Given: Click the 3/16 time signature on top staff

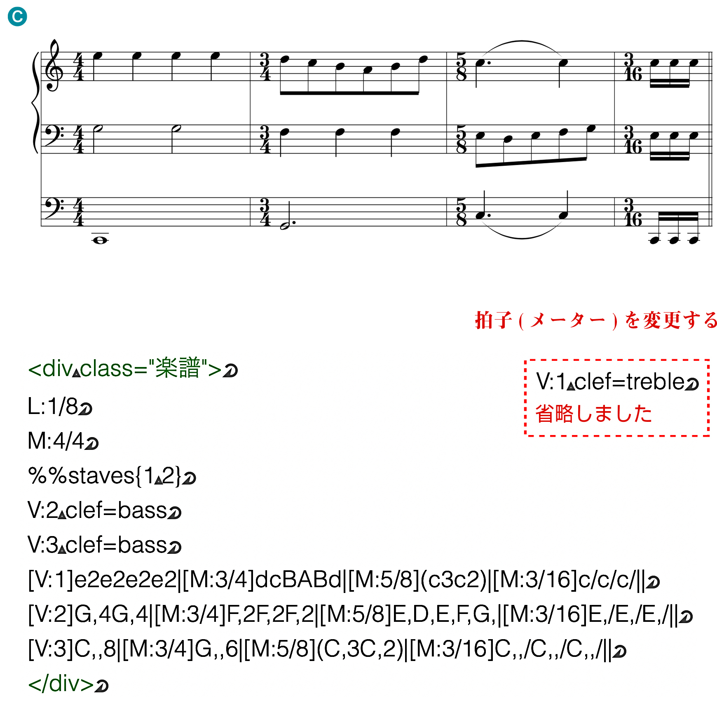Looking at the screenshot, I should [633, 66].
